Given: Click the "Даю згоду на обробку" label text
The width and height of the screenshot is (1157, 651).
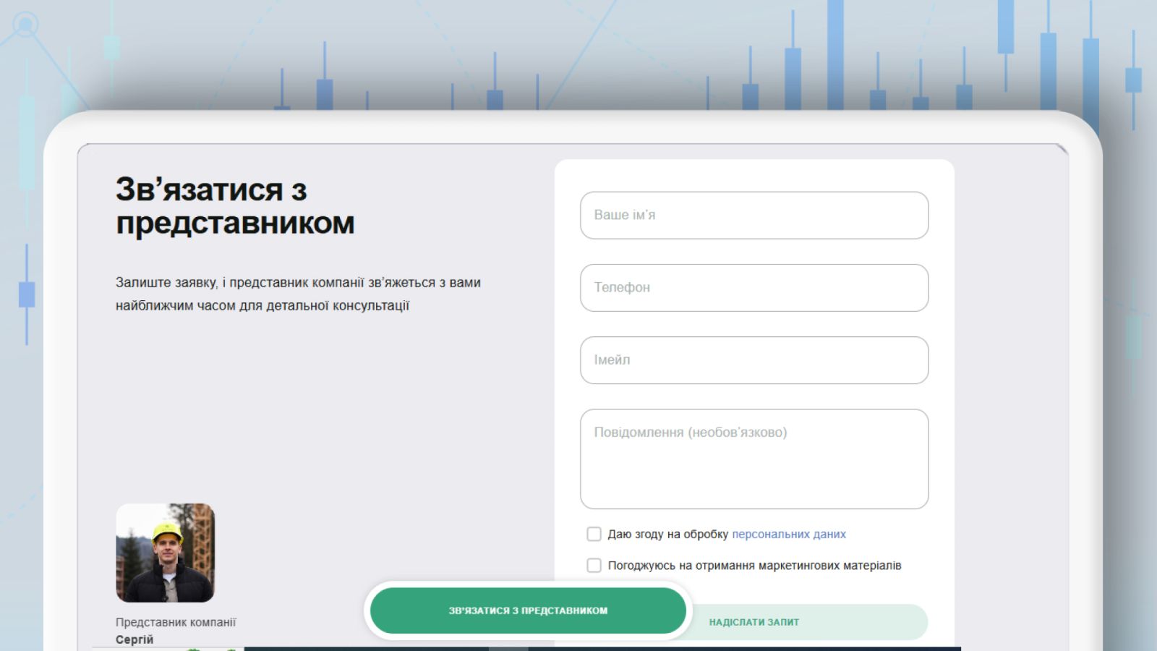Looking at the screenshot, I should click(x=667, y=534).
